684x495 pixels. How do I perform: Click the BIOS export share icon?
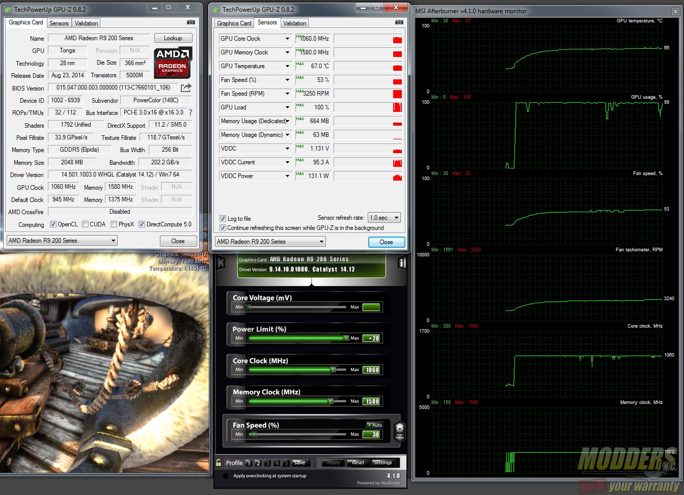pyautogui.click(x=186, y=88)
